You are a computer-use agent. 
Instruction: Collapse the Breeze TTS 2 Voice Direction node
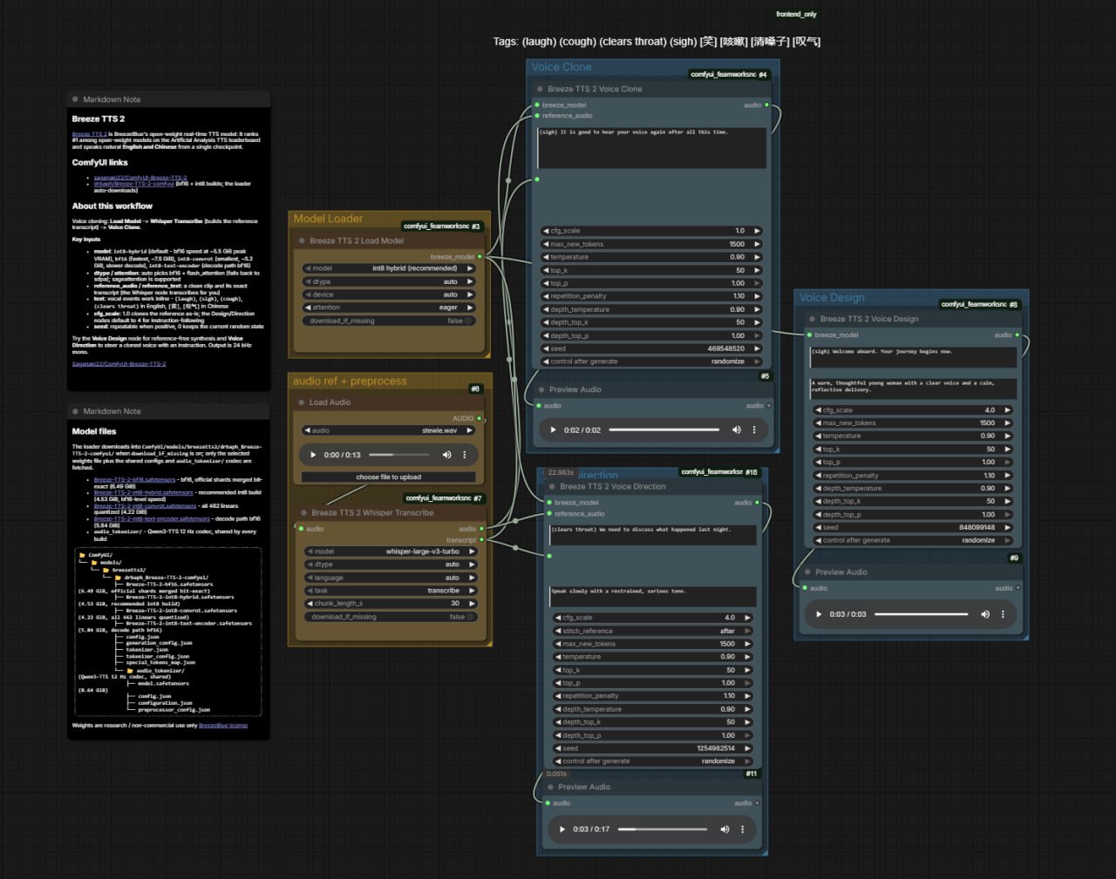(553, 487)
